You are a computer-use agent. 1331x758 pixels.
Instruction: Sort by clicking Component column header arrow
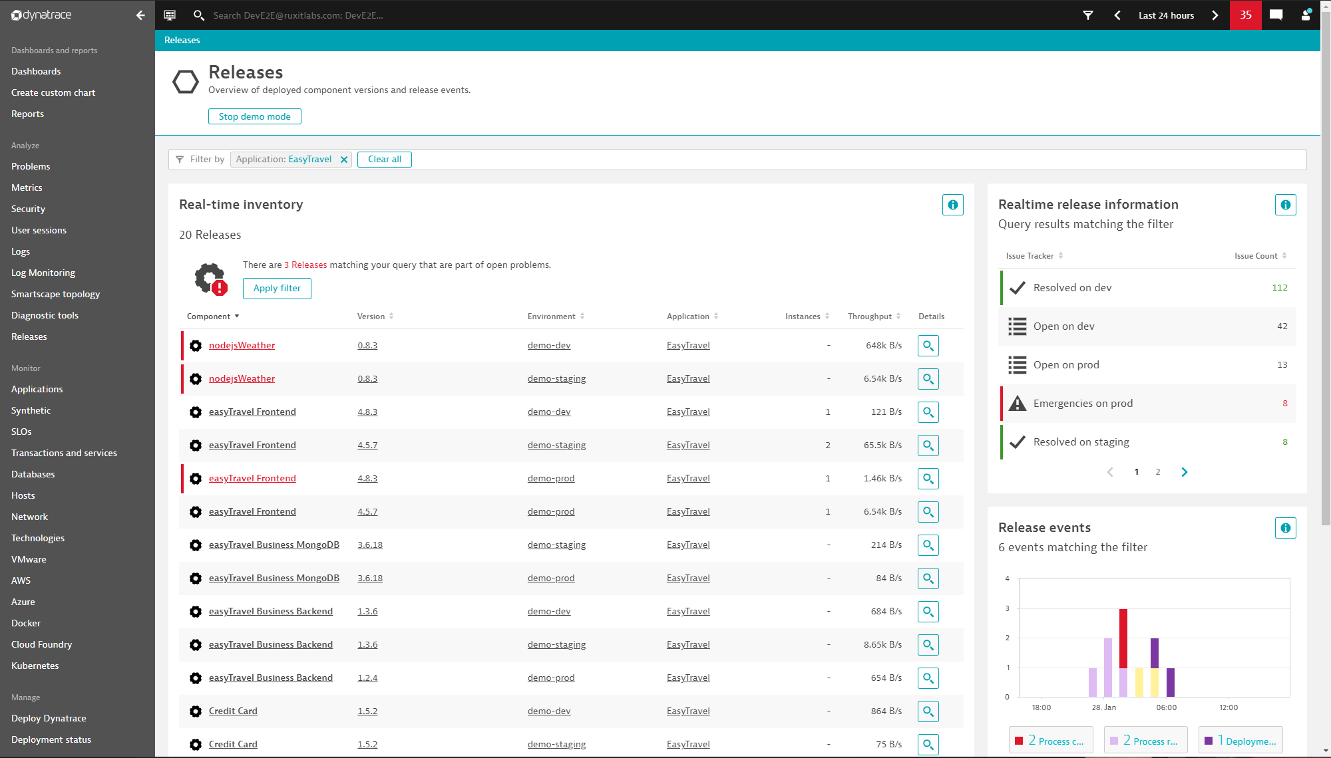tap(236, 316)
